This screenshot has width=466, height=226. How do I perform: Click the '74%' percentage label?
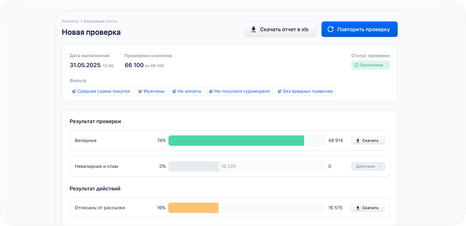click(x=161, y=140)
